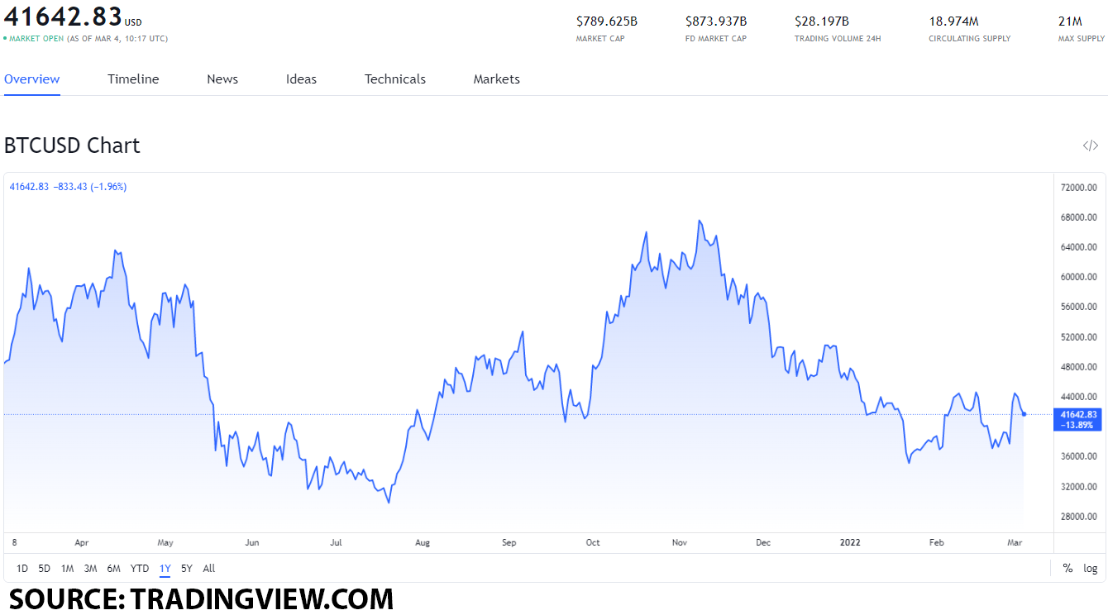This screenshot has height=615, width=1108.
Task: Select the Technicals tab
Action: [395, 79]
